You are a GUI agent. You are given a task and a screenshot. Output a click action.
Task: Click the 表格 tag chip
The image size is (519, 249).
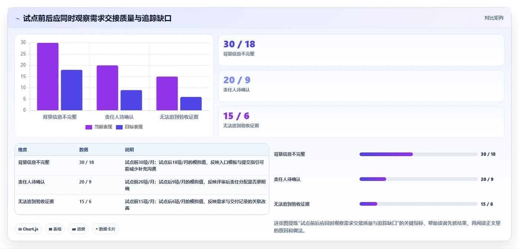(x=55, y=229)
